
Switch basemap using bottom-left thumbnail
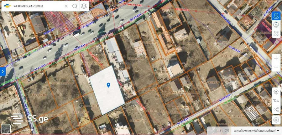pyautogui.click(x=6, y=129)
